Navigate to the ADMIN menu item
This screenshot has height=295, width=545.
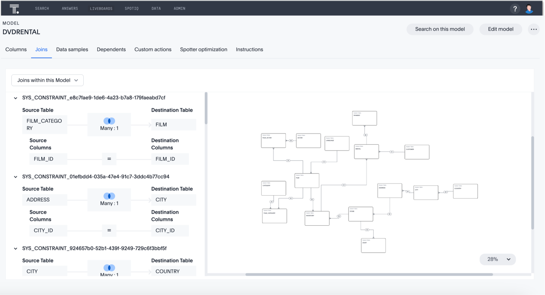pyautogui.click(x=179, y=8)
